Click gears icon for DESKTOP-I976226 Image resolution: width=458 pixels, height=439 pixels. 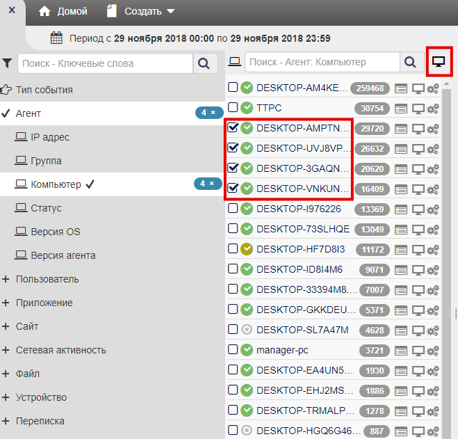tap(433, 209)
